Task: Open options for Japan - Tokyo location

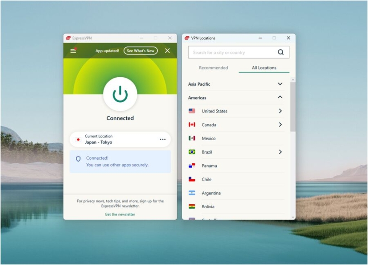Action: pyautogui.click(x=163, y=139)
